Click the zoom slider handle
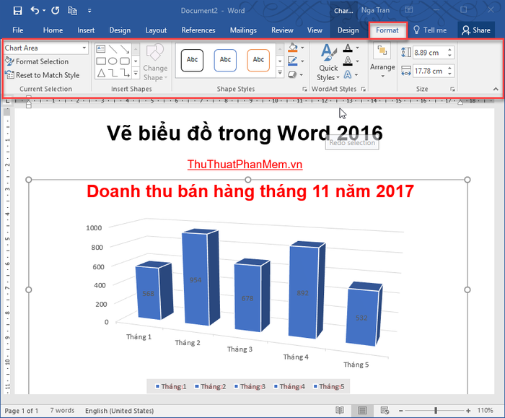Screen dimensions: 505x418 (436, 410)
